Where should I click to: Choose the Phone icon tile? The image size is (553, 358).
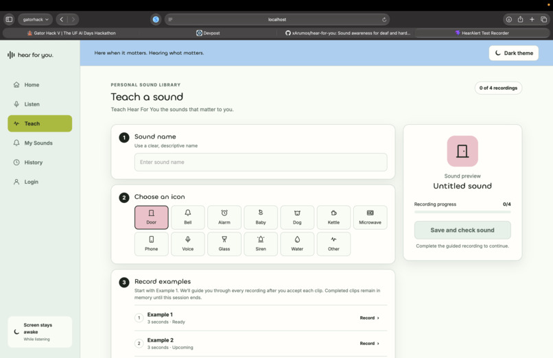[x=152, y=244]
